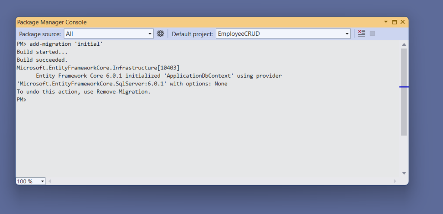
Task: Click the vertical scrollbar thumb
Action: pos(404,91)
